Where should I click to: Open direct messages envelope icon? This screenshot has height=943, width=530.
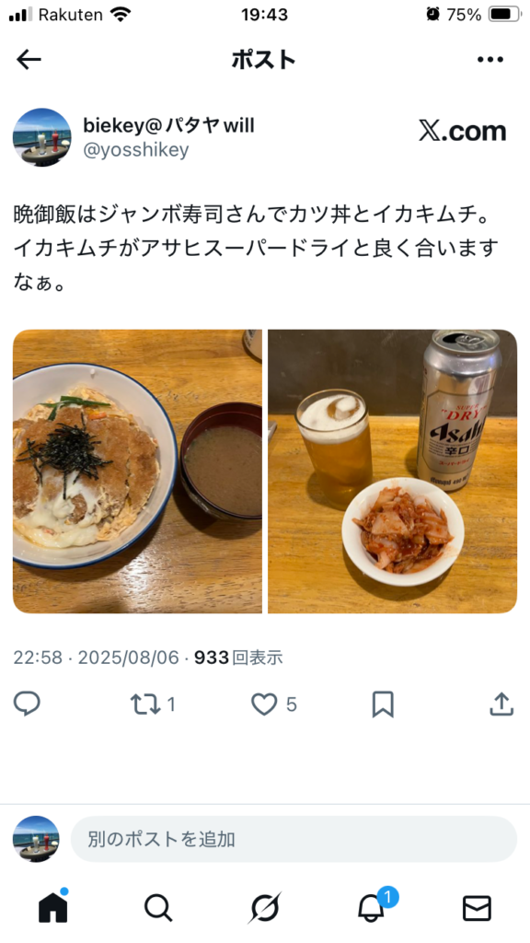tap(478, 908)
